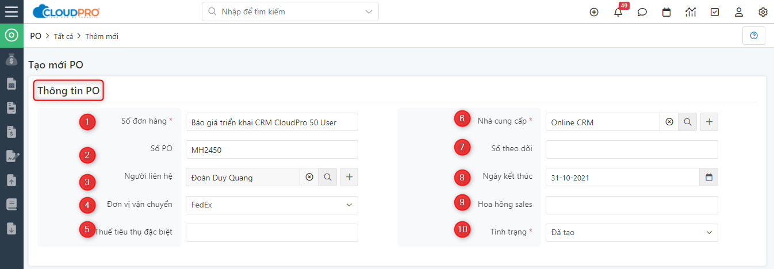The height and width of the screenshot is (269, 774).
Task: Expand the Tình trạng status dropdown
Action: [x=708, y=233]
